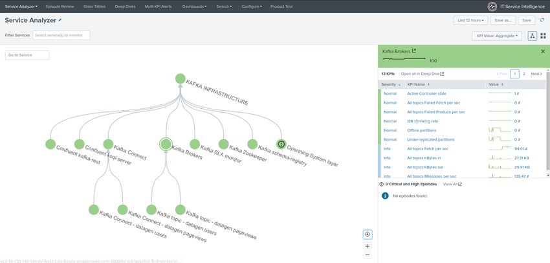The height and width of the screenshot is (263, 550).
Task: Open the Last 12 hours time picker
Action: 470,20
